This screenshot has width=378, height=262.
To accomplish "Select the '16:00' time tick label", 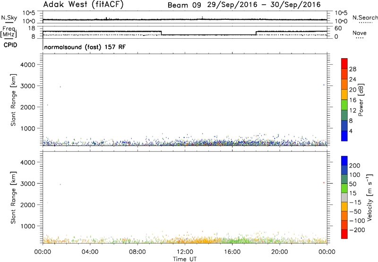I will (x=232, y=252).
